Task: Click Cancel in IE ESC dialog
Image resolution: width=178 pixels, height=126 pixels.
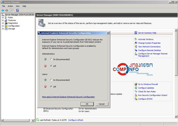Action: pos(101,104)
